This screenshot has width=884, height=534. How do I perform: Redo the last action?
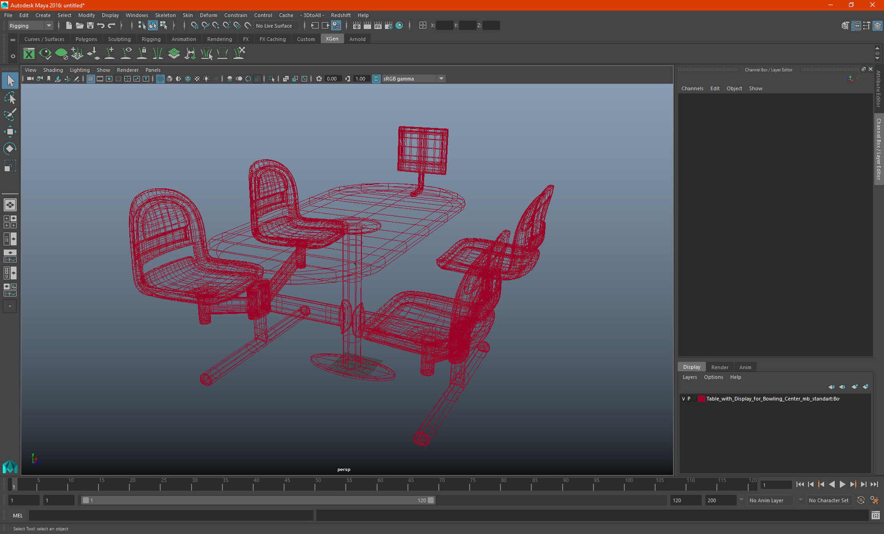pyautogui.click(x=111, y=26)
